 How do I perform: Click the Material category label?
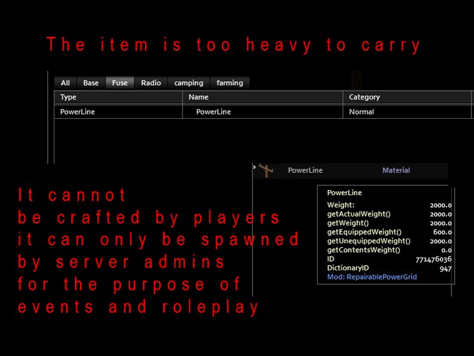[396, 170]
